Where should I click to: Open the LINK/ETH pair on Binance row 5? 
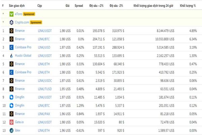44,64
